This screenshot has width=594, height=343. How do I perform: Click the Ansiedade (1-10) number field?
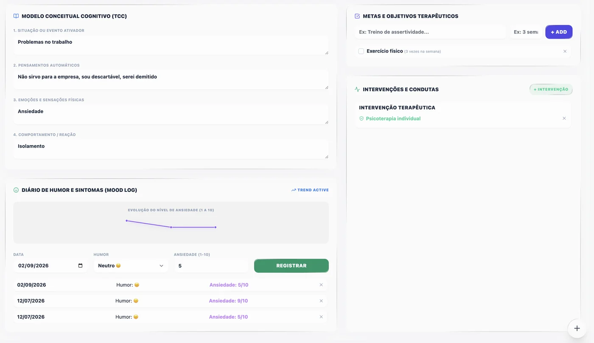point(211,266)
